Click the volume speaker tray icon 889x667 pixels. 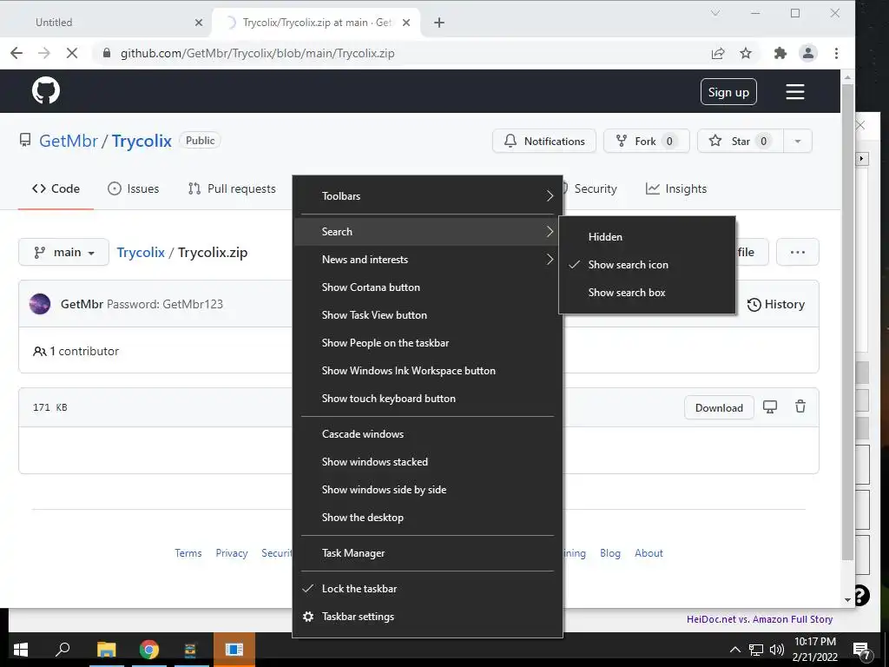coord(776,650)
